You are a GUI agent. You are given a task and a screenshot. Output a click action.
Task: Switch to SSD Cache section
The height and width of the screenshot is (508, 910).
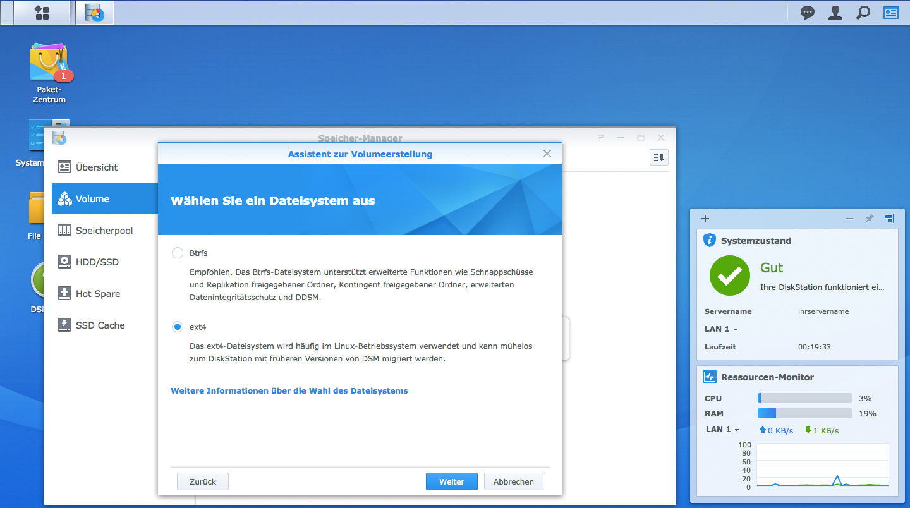coord(105,325)
